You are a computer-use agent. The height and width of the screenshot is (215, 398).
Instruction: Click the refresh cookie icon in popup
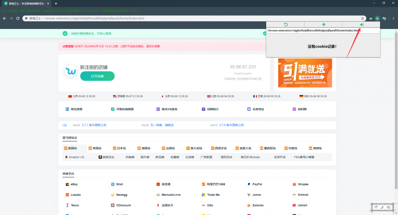pos(286,25)
